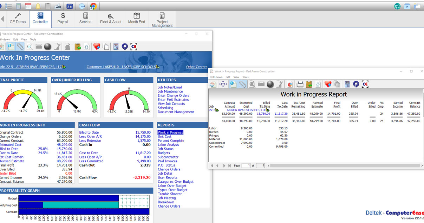
Task: Click the yellow bell notification icon
Action: click(38, 6)
